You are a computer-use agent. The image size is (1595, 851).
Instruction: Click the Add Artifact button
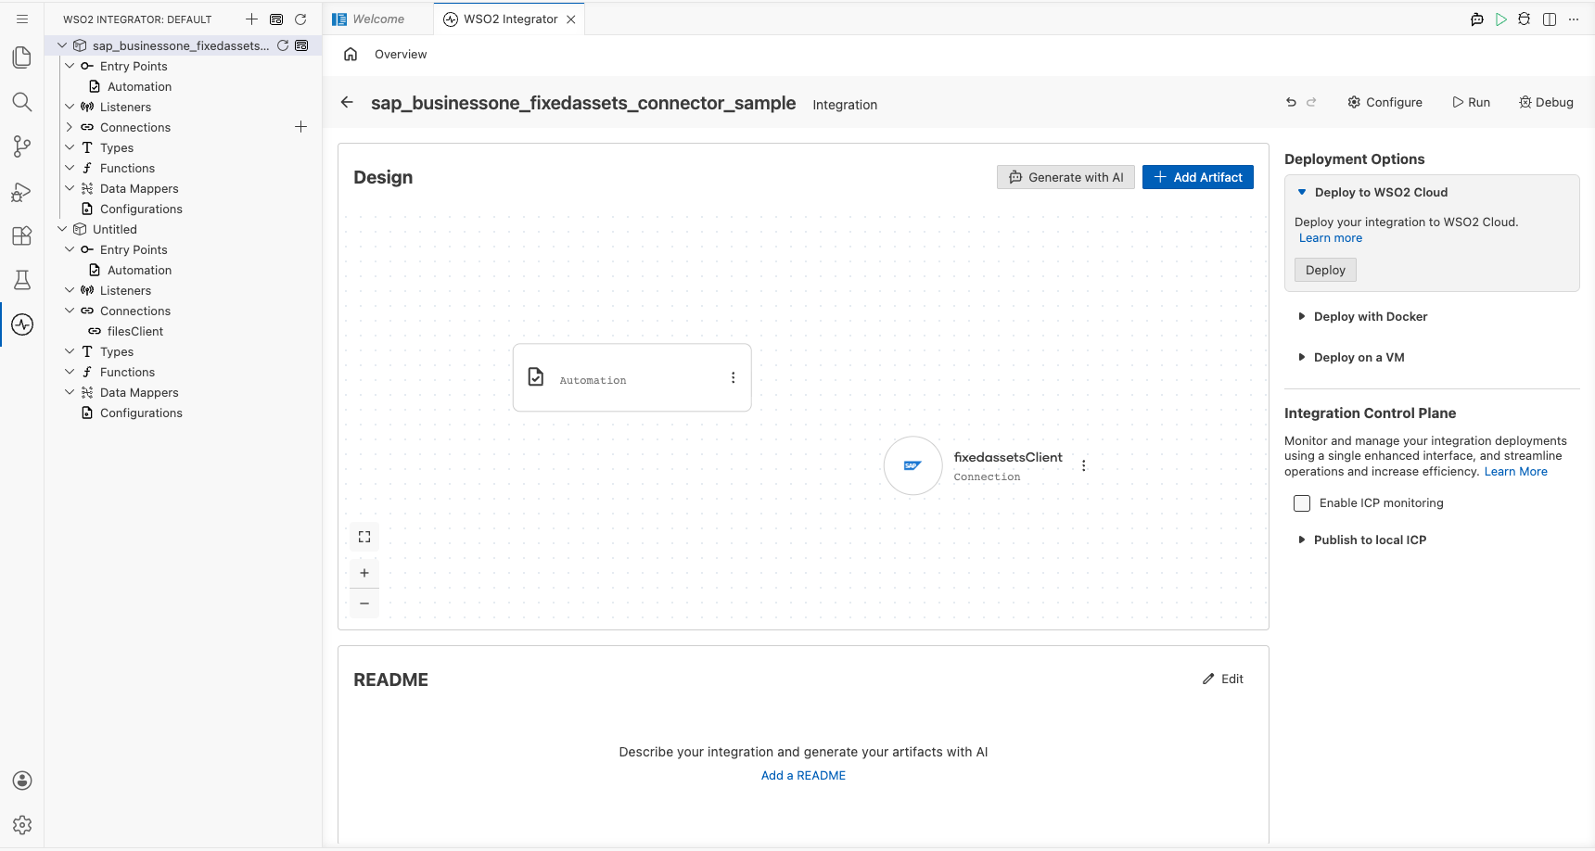coord(1198,178)
